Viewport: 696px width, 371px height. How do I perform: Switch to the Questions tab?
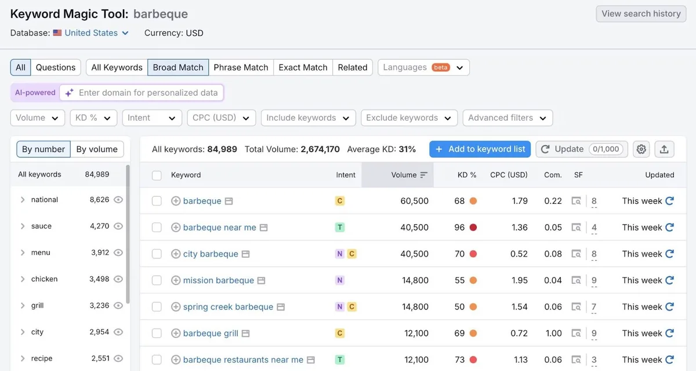pyautogui.click(x=56, y=67)
